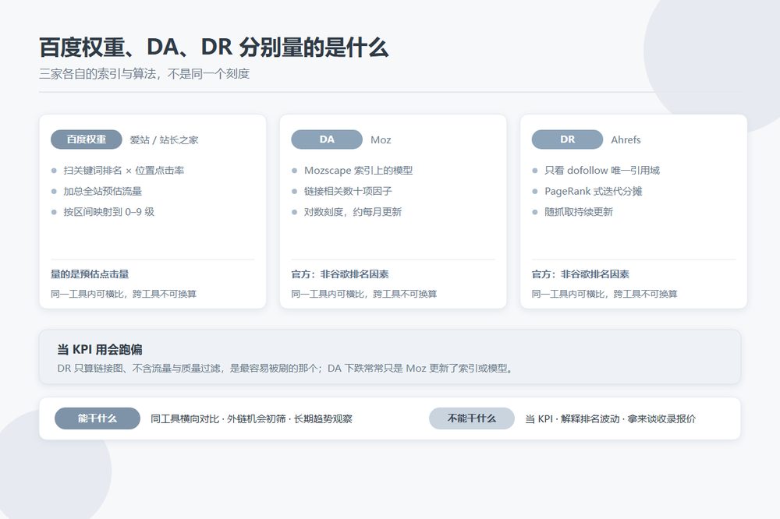Select bullet 随抓取持续更新

click(579, 212)
